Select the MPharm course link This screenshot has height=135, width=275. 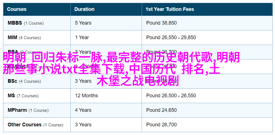17,110
